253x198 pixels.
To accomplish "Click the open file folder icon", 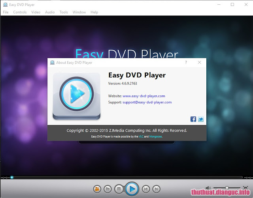I will 108,189.
